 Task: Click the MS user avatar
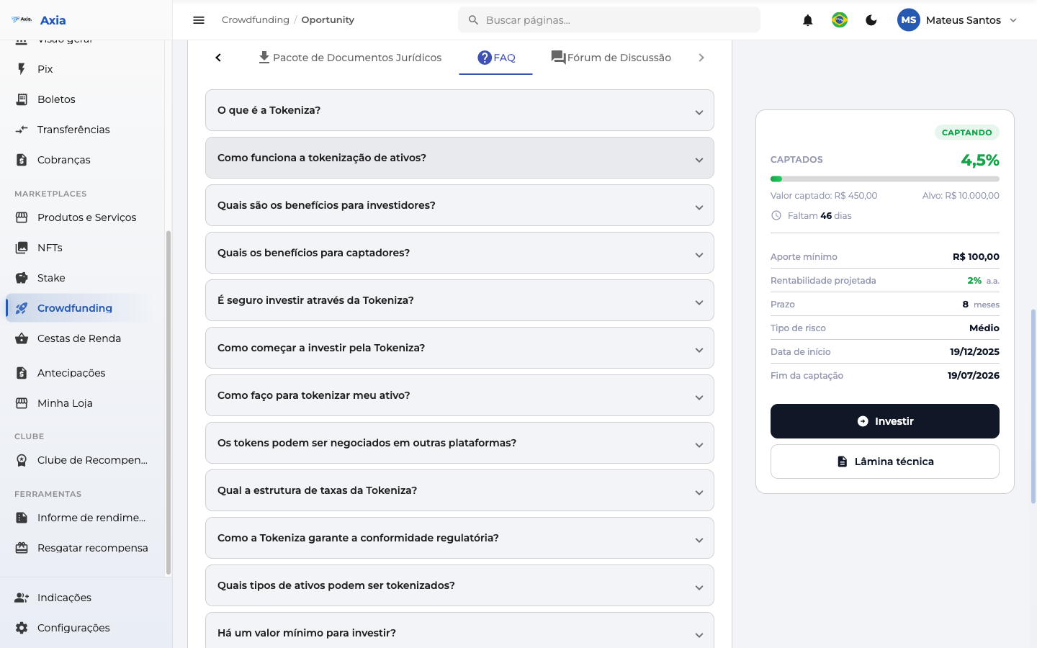click(x=909, y=20)
